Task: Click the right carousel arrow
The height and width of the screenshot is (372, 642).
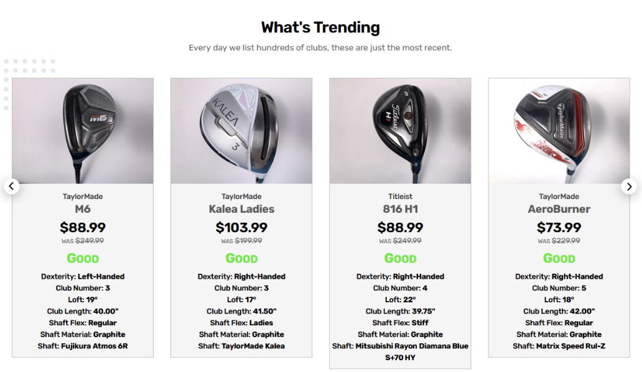Action: (630, 187)
